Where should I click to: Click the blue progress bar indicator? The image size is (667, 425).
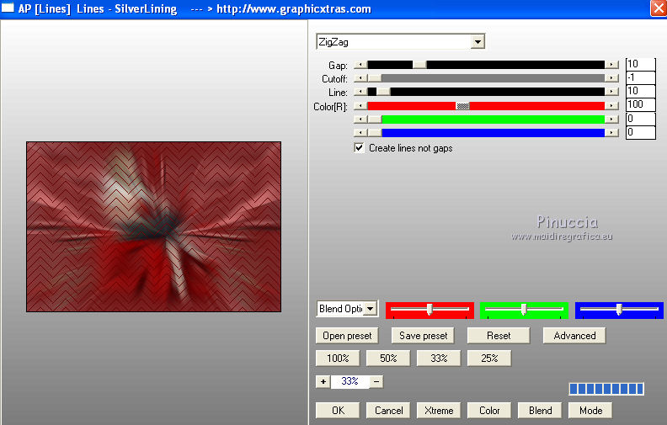[x=606, y=389]
